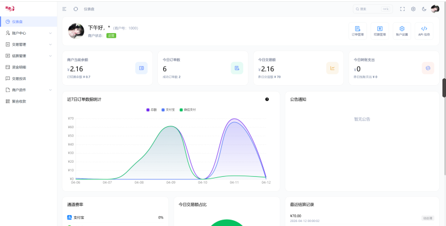Expand the sidebar 结算管理 submenu arrow

click(x=51, y=56)
